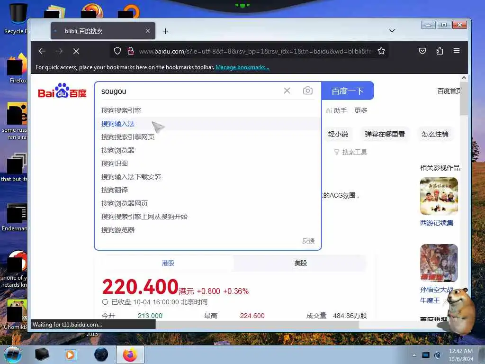Click the 怎么注销 related chip

tap(435, 134)
